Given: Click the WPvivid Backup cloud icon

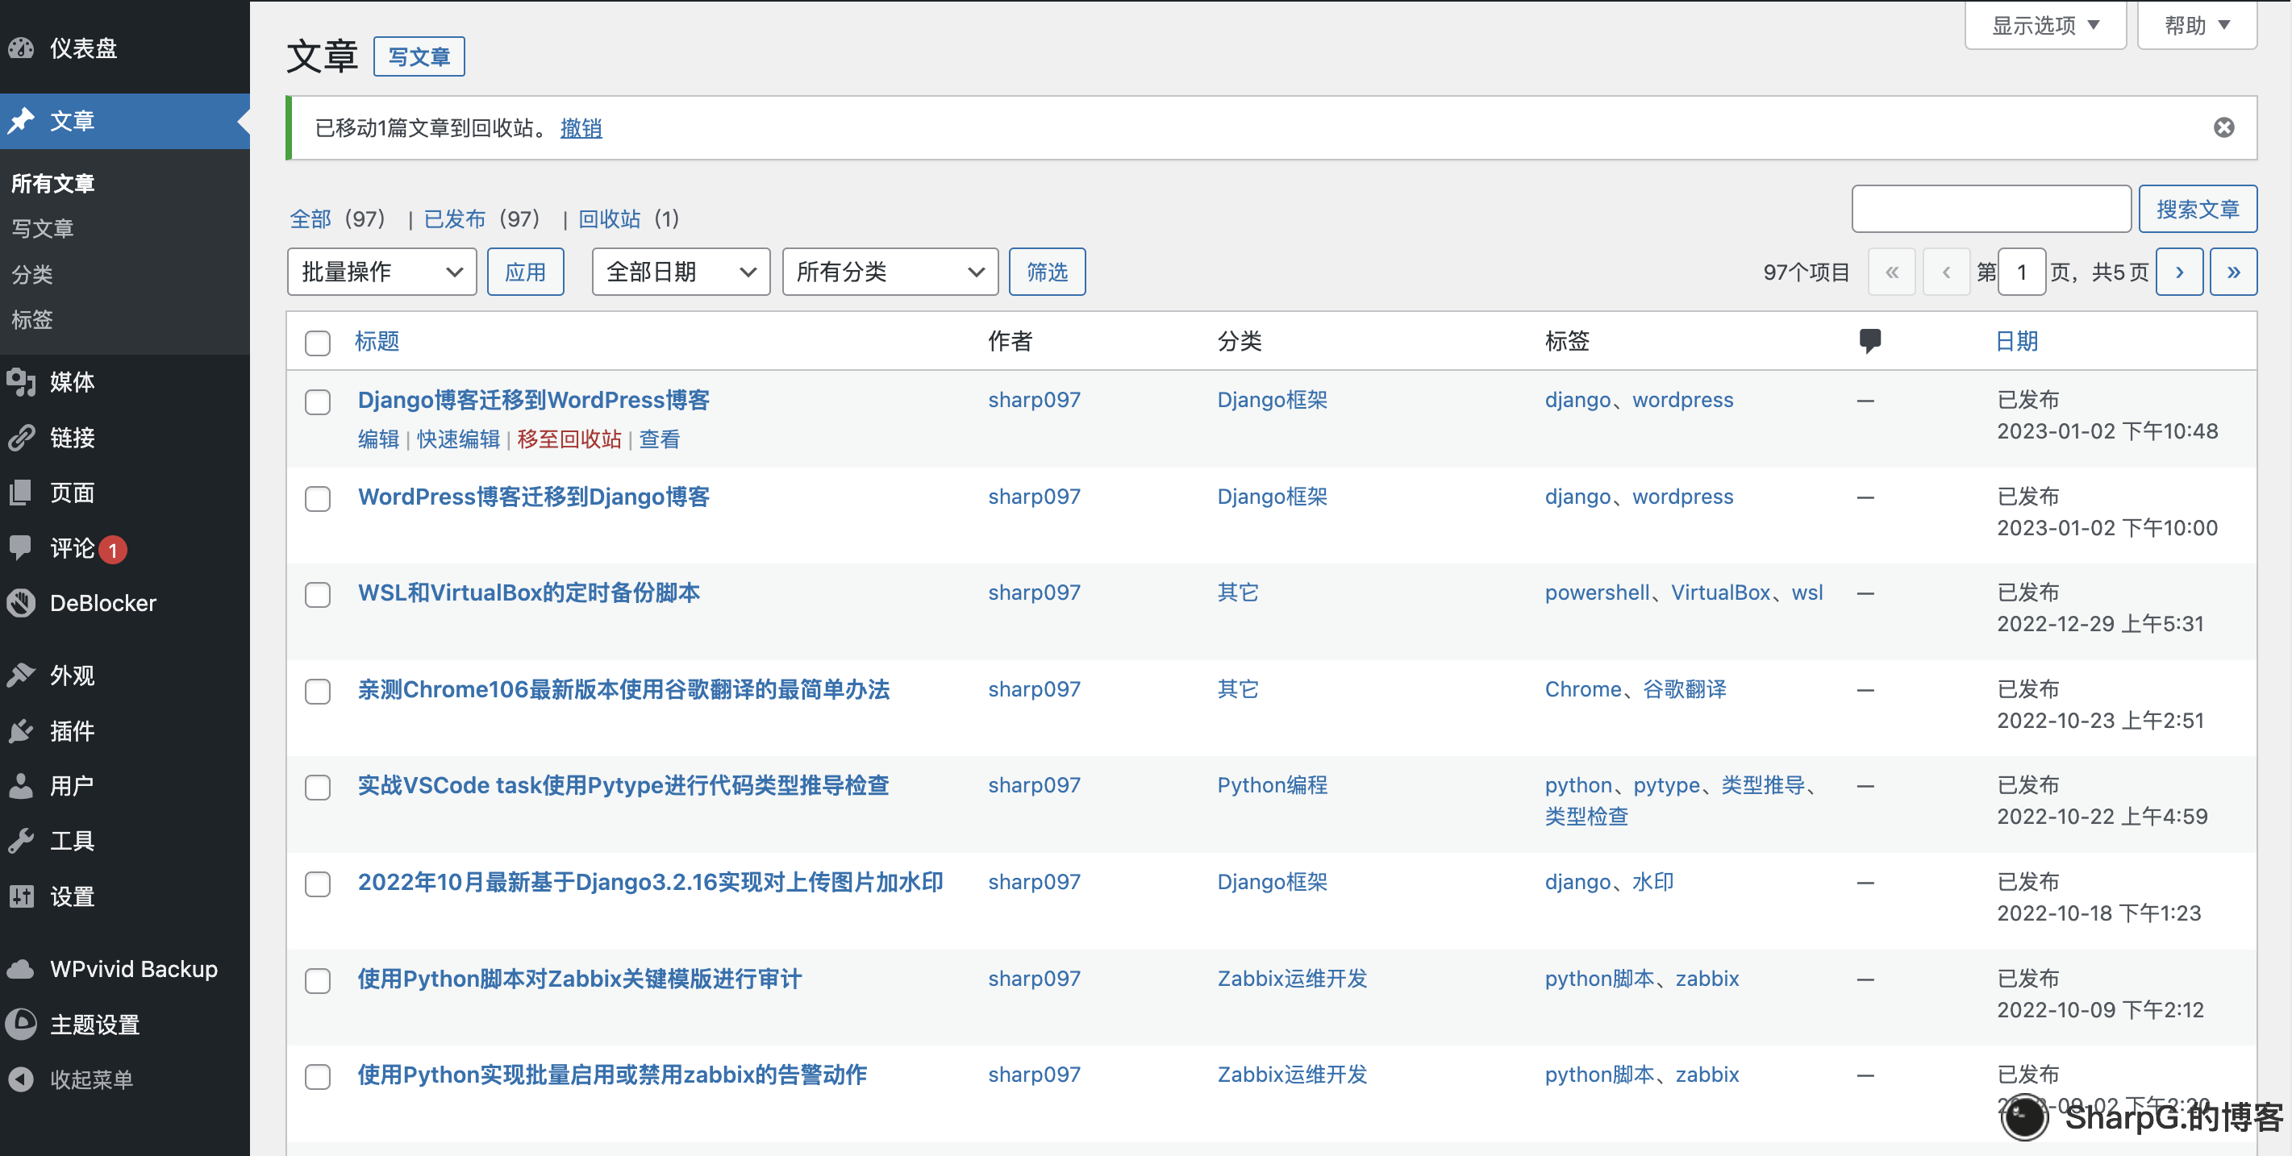Looking at the screenshot, I should point(21,968).
